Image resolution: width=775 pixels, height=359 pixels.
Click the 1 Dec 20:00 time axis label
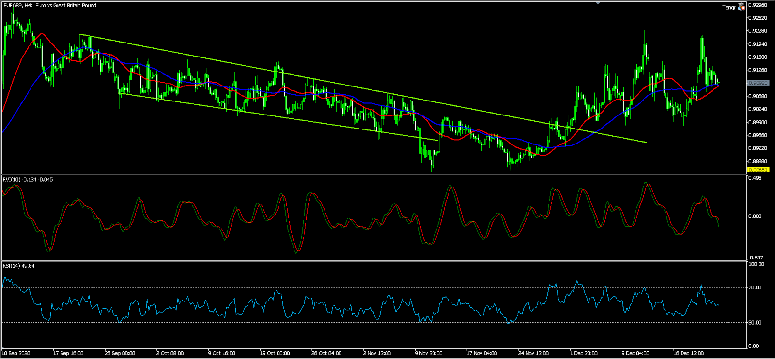click(584, 353)
